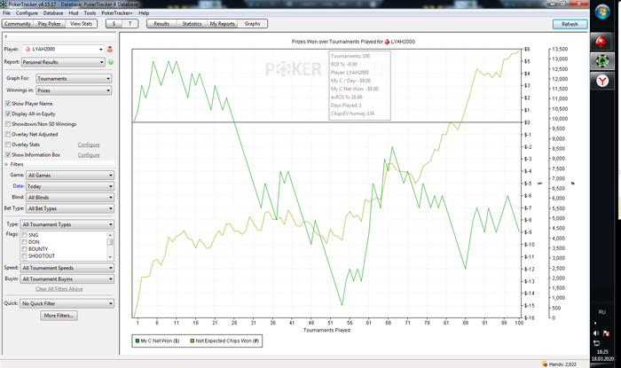Click the volume icon in system tray
The height and width of the screenshot is (368, 621).
[596, 333]
